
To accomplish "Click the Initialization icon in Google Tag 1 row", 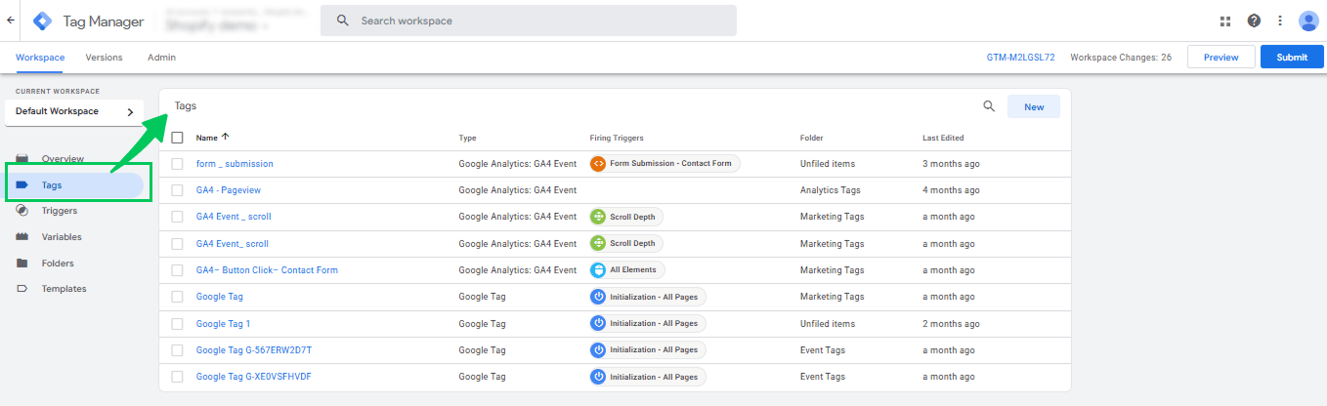I will (599, 323).
